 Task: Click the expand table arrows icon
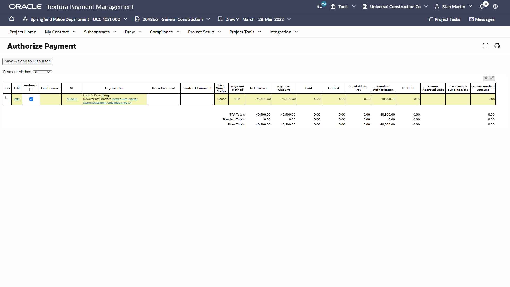(x=492, y=78)
